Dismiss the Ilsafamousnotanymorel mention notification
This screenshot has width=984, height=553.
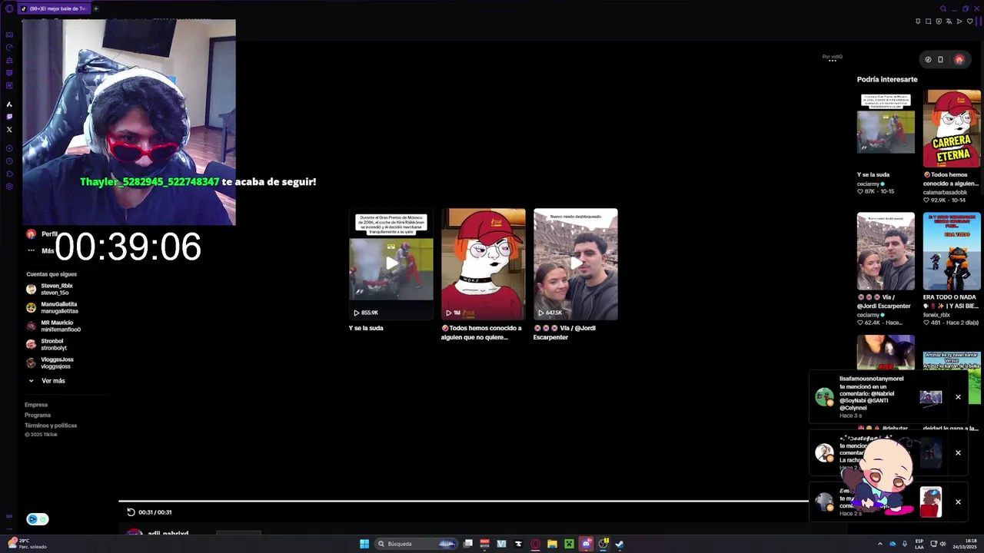pos(958,397)
